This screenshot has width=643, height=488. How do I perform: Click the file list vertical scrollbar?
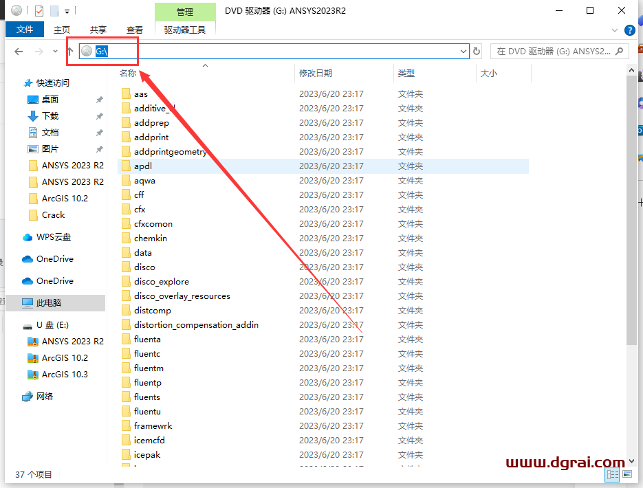[x=631, y=210]
